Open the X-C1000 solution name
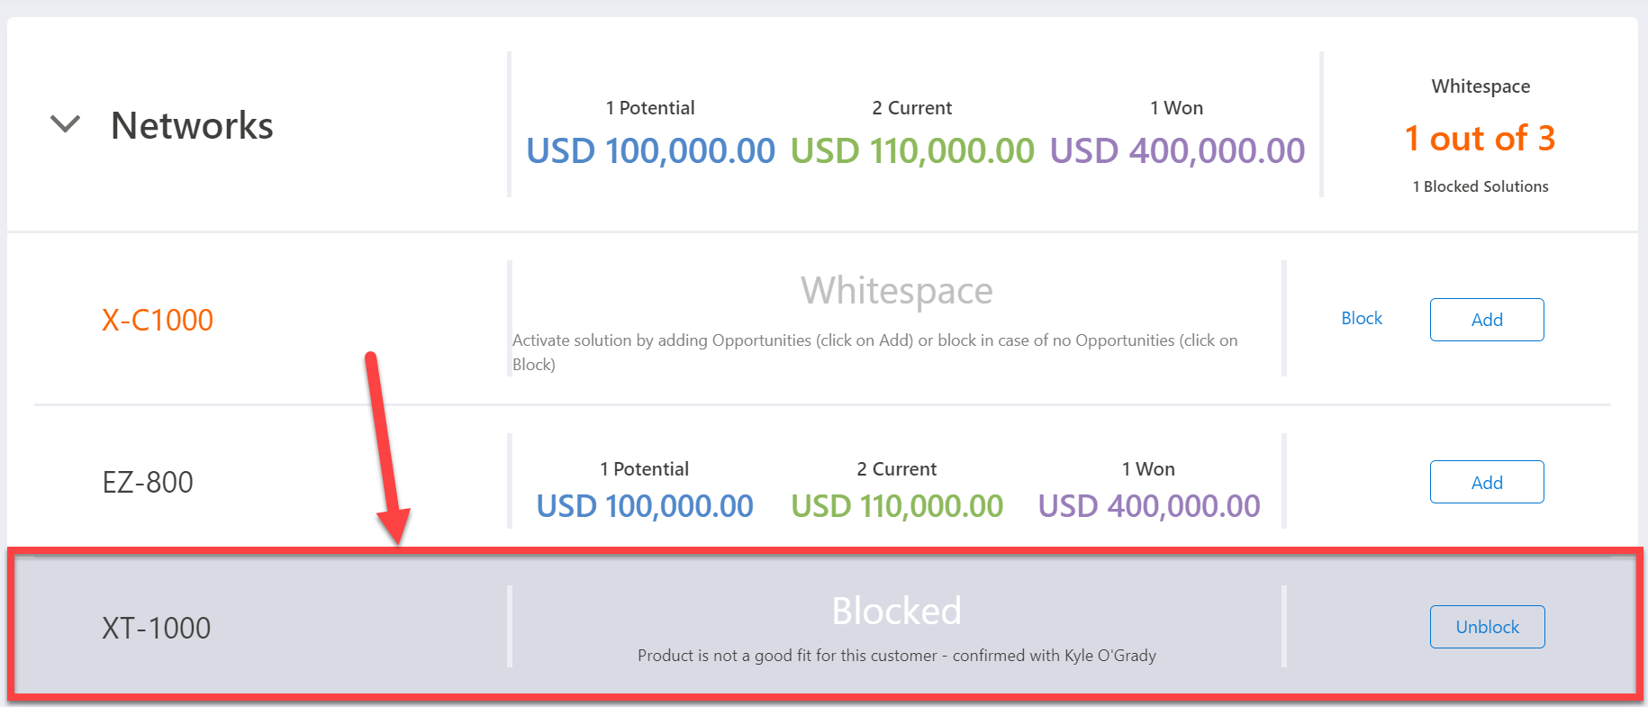The width and height of the screenshot is (1648, 707). click(x=158, y=320)
